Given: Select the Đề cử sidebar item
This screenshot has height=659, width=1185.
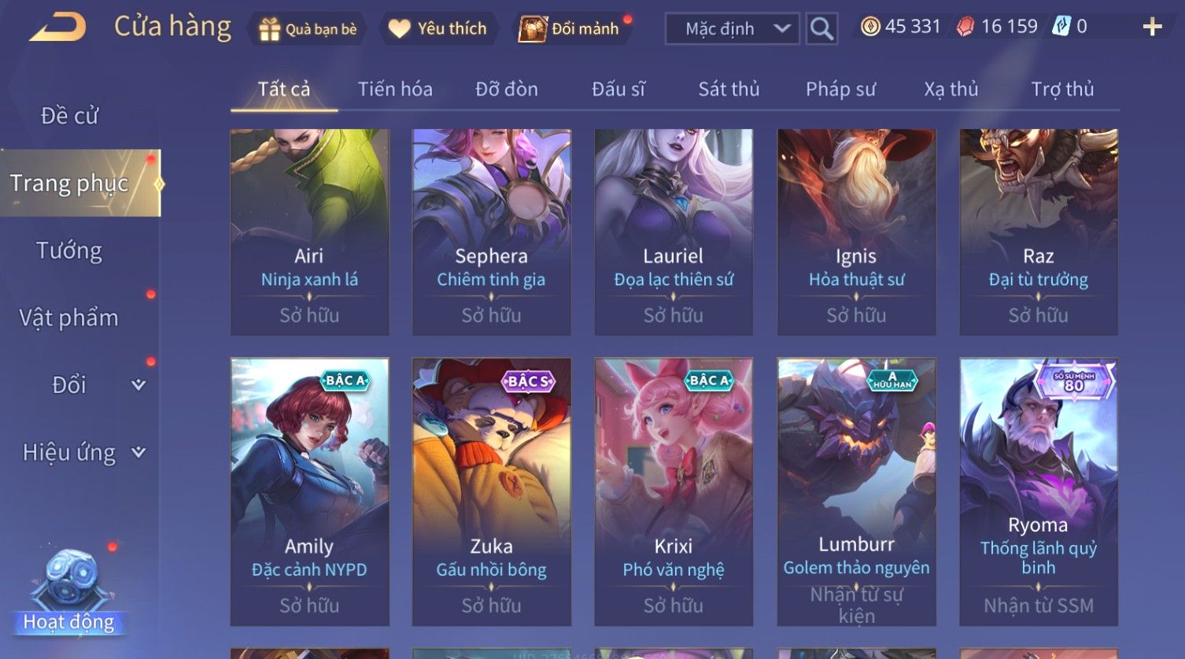Looking at the screenshot, I should pyautogui.click(x=69, y=116).
